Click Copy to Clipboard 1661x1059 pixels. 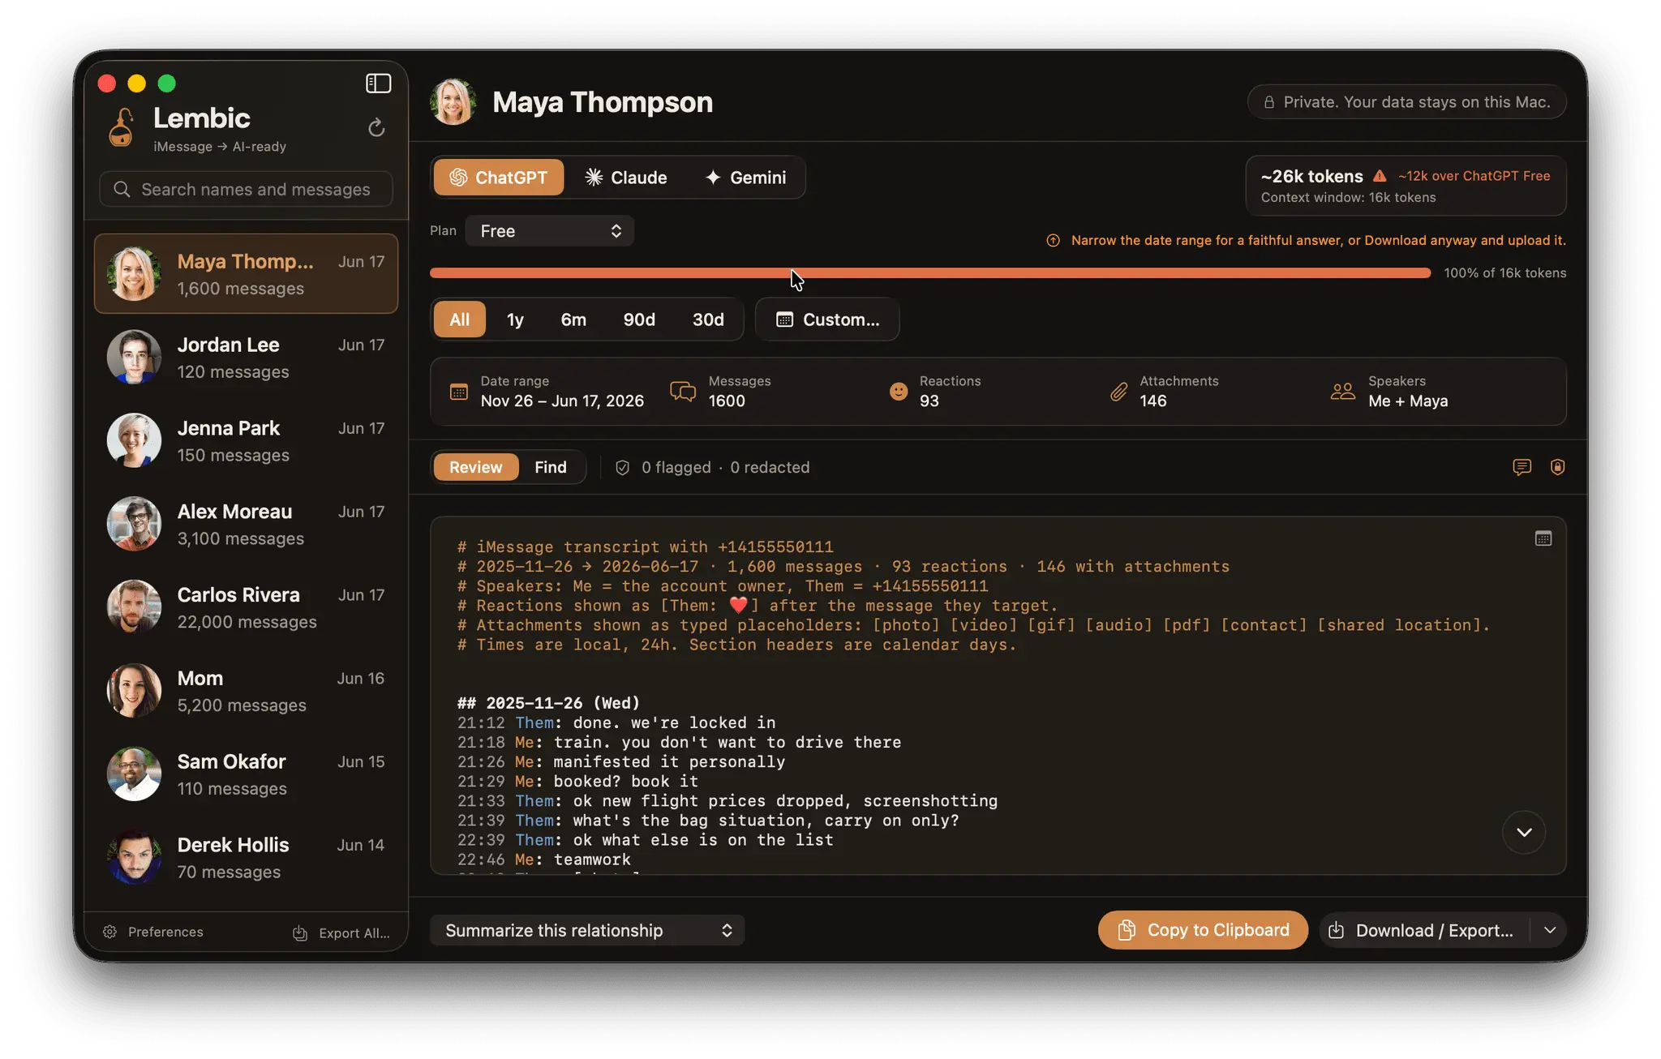coord(1203,930)
